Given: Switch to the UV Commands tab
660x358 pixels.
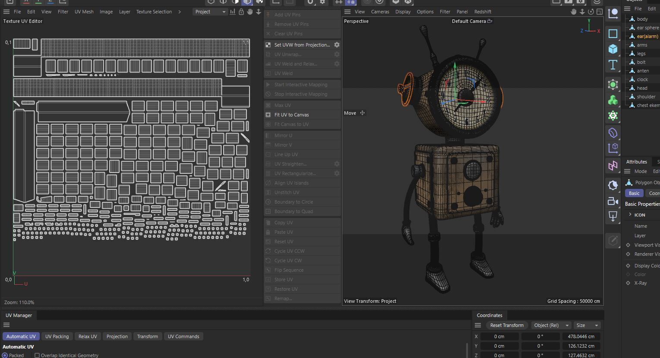Looking at the screenshot, I should click(x=183, y=336).
